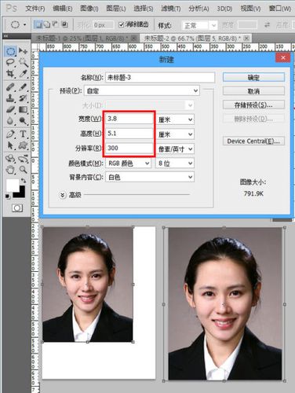Screen dimensions: 295x393
Task: Open the preset (预设) dropdown
Action: click(142, 90)
